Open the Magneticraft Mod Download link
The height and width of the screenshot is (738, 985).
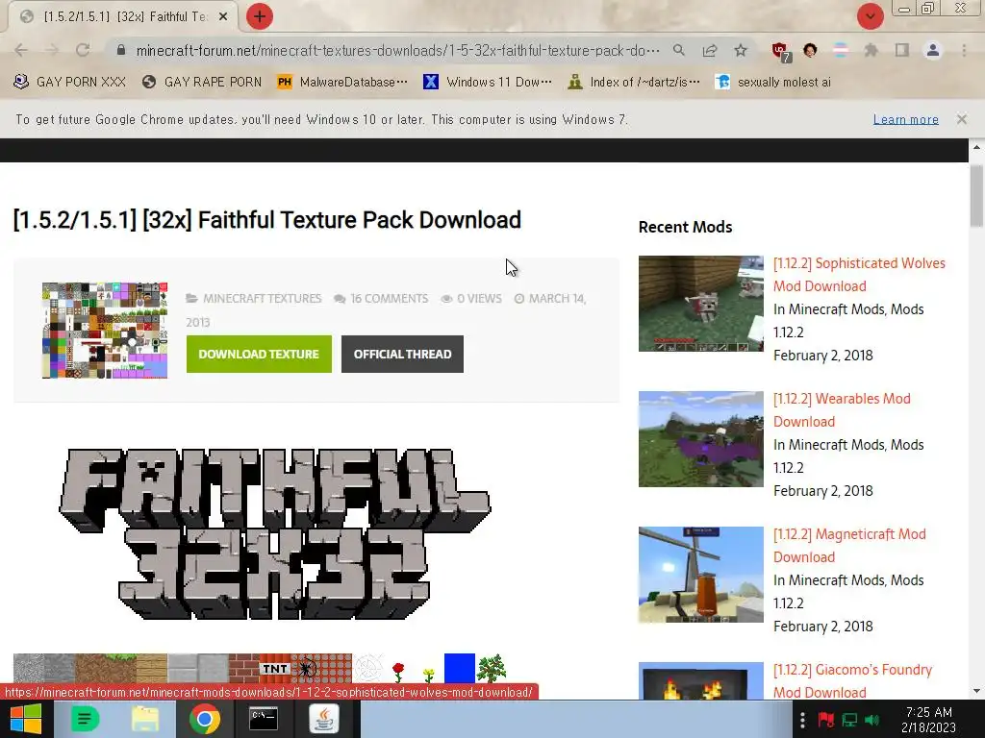[x=849, y=546]
